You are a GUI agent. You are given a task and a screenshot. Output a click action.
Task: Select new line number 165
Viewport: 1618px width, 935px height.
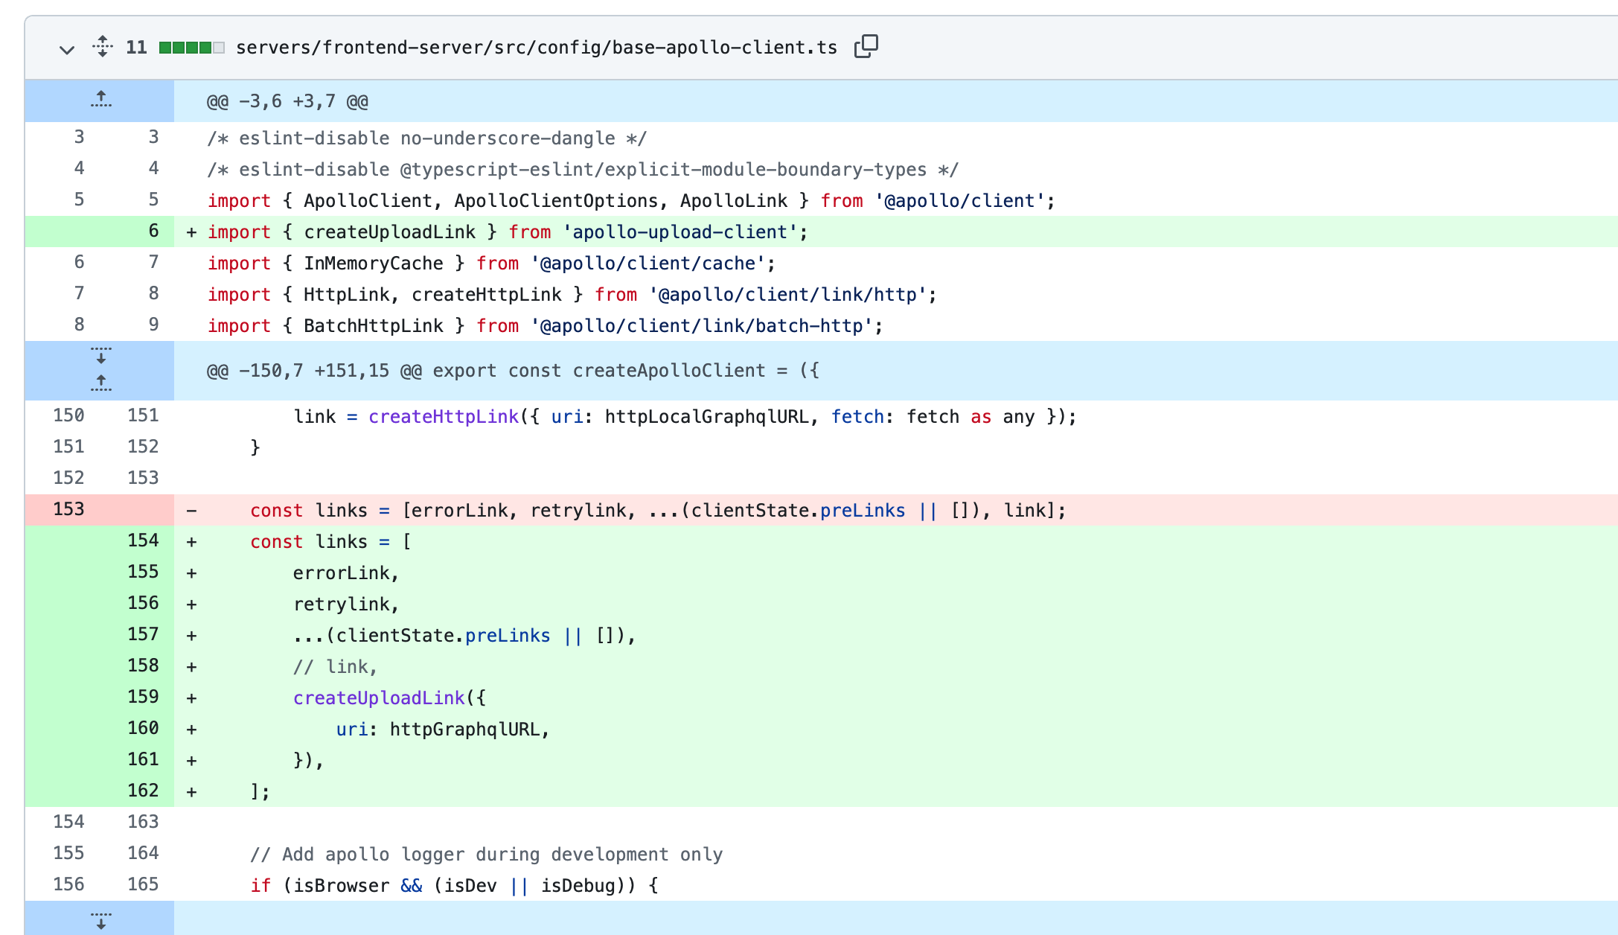(143, 884)
